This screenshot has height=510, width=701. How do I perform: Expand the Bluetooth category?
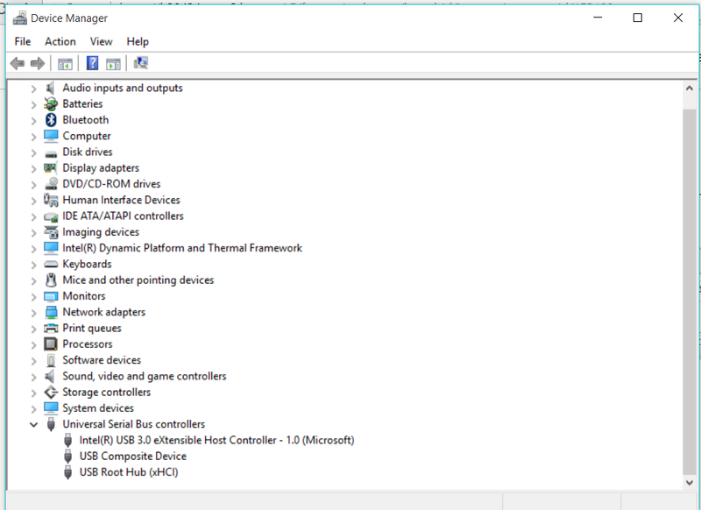(x=33, y=121)
